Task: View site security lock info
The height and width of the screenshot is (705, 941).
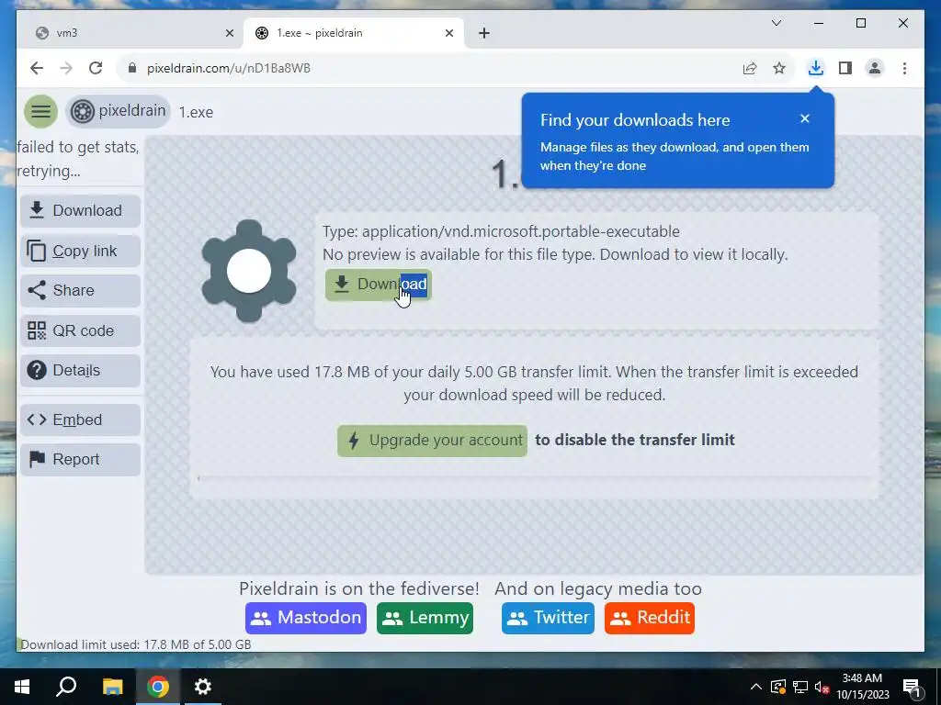Action: [132, 68]
